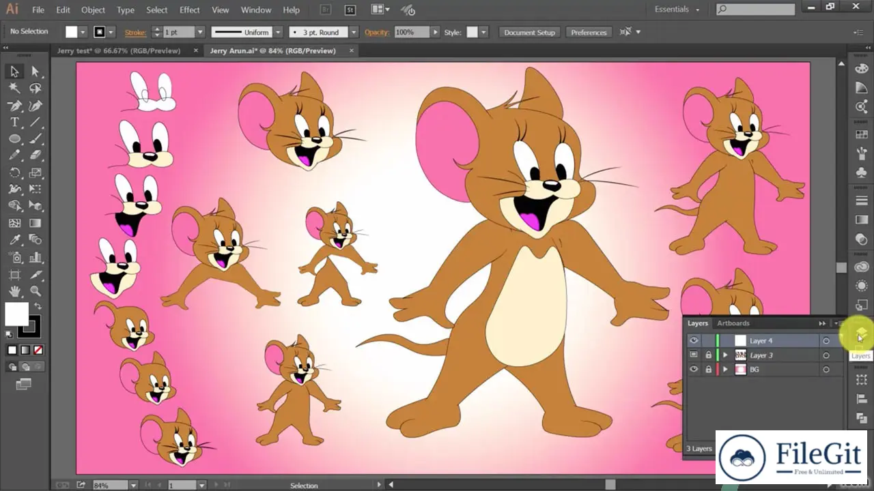Click the Preferences button
The height and width of the screenshot is (491, 874).
click(589, 32)
